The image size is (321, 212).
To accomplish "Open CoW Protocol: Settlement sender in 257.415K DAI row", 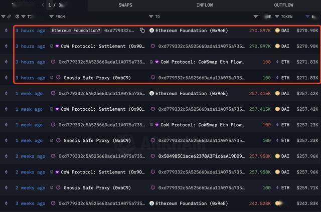I will point(102,109).
